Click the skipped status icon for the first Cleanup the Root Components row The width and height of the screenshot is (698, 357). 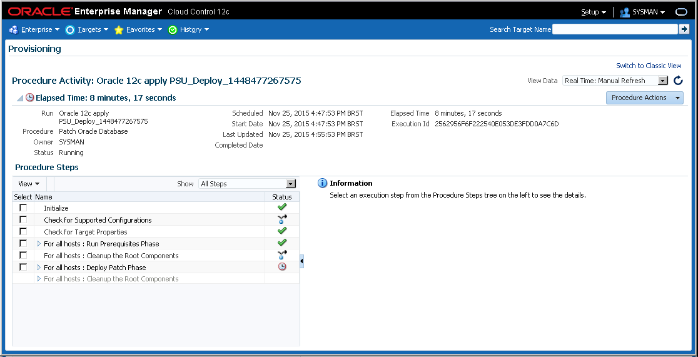coord(282,255)
